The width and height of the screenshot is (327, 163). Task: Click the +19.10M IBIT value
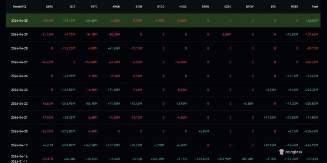pyautogui.click(x=69, y=20)
